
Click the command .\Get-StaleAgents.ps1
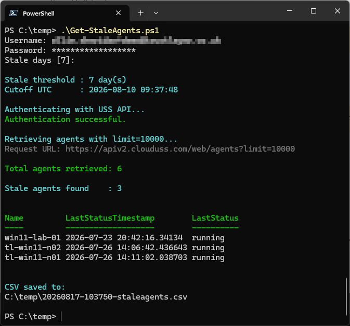[110, 30]
